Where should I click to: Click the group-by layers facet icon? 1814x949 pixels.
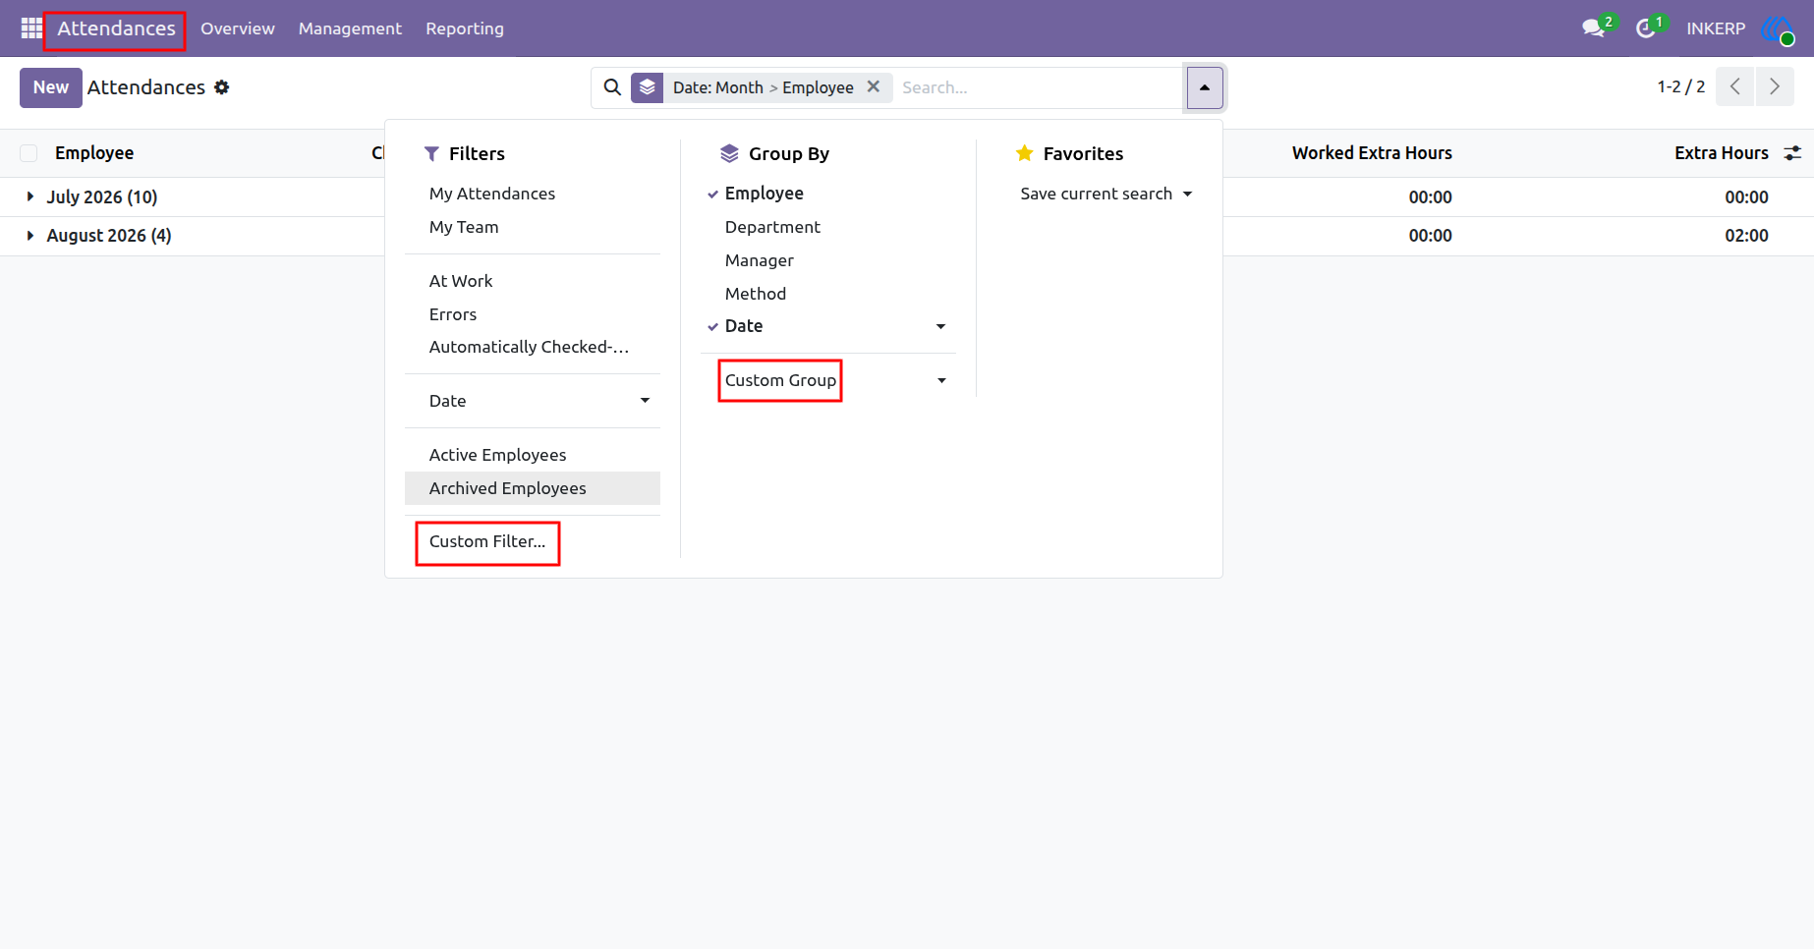tap(647, 87)
